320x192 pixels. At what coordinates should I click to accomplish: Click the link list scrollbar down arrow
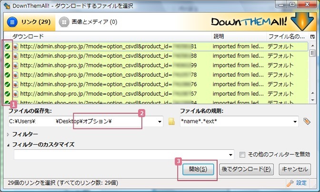tap(312, 100)
